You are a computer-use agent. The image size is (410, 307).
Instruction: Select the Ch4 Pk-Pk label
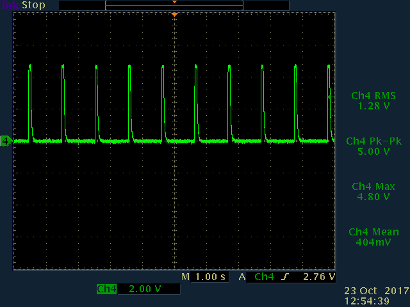[x=373, y=141]
